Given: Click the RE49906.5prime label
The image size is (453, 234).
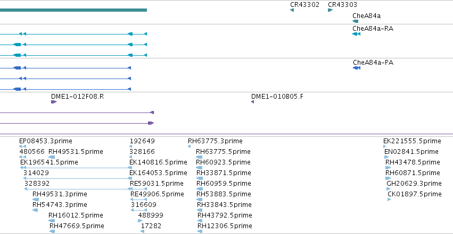Looking at the screenshot, I should (157, 194).
